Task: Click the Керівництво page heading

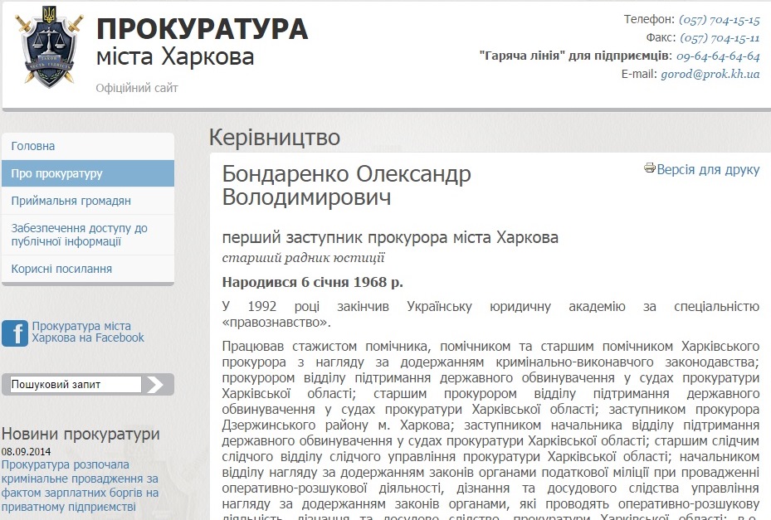Action: pyautogui.click(x=275, y=137)
